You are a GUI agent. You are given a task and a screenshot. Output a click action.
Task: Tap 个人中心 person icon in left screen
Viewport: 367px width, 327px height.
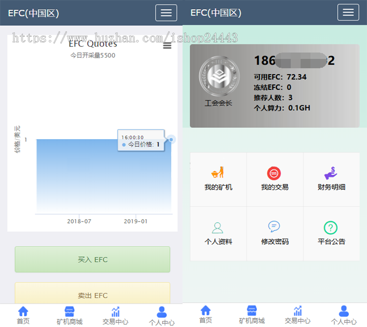tap(162, 312)
